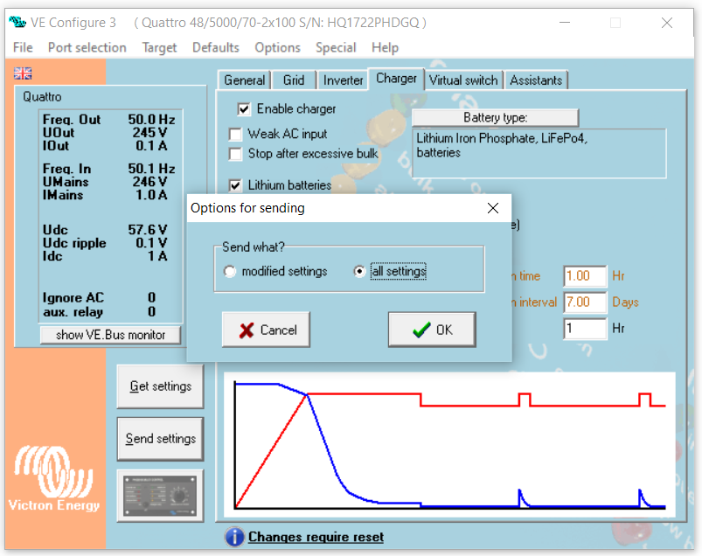Click the Freq. Out 50.0 Hz value
Image resolution: width=702 pixels, height=556 pixels.
coord(151,120)
